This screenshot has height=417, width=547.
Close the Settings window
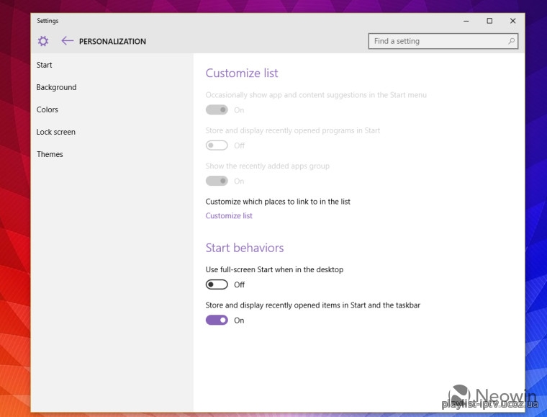pyautogui.click(x=512, y=21)
